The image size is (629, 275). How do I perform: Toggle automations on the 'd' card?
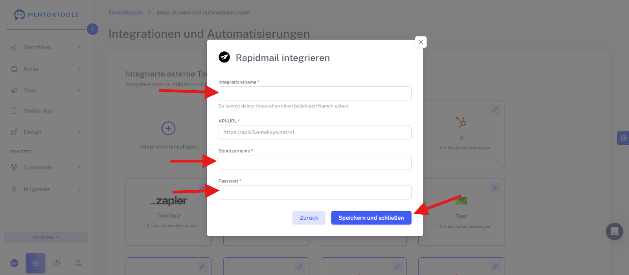point(435,148)
